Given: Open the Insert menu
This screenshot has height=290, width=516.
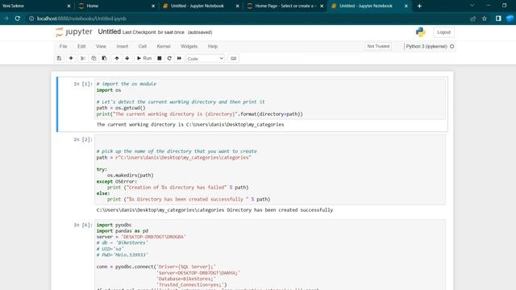Looking at the screenshot, I should coord(122,47).
